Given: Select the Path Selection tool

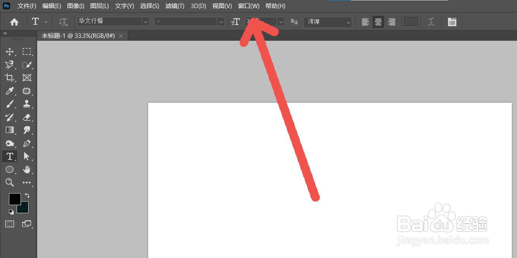Looking at the screenshot, I should 27,156.
